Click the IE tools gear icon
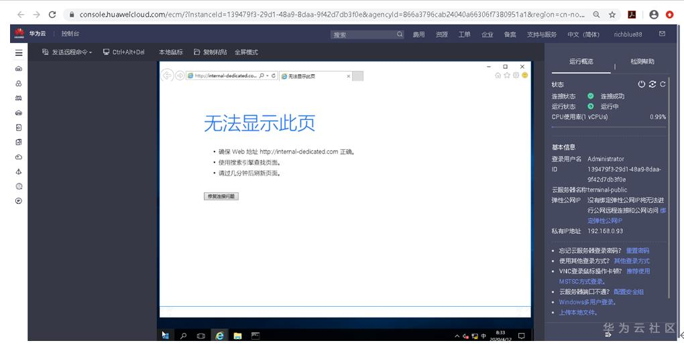 coord(516,75)
